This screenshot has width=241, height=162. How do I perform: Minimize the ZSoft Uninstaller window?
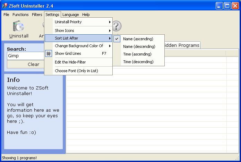point(219,6)
